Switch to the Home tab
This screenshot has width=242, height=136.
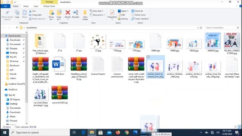tap(16, 6)
